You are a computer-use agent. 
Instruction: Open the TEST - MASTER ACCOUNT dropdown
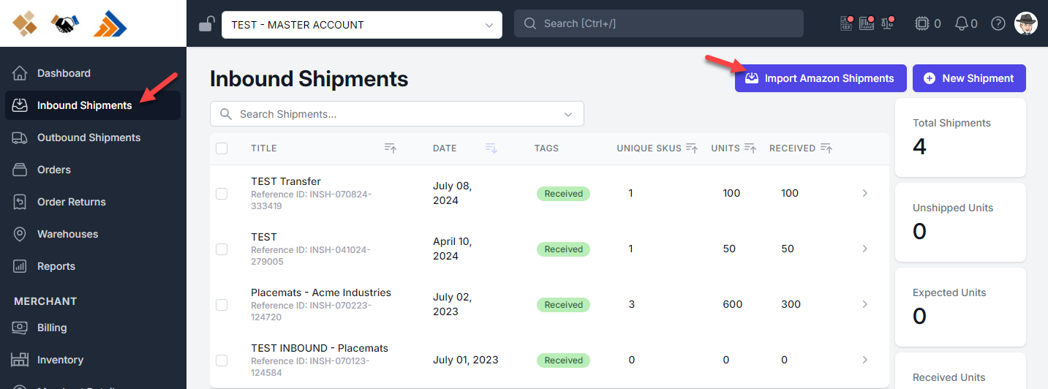(362, 25)
